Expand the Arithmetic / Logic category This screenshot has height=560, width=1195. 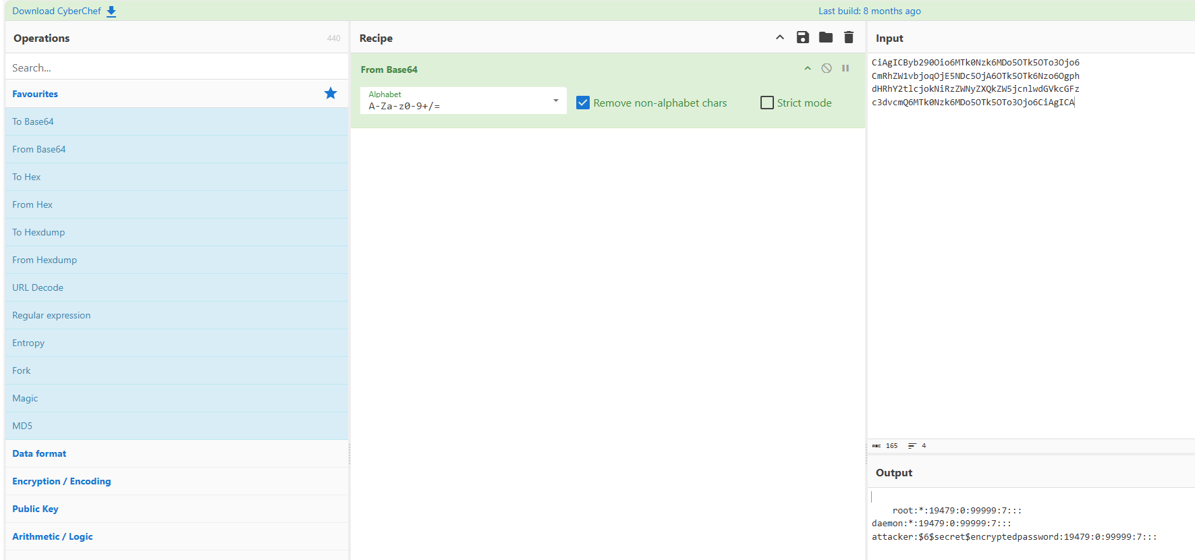click(177, 536)
